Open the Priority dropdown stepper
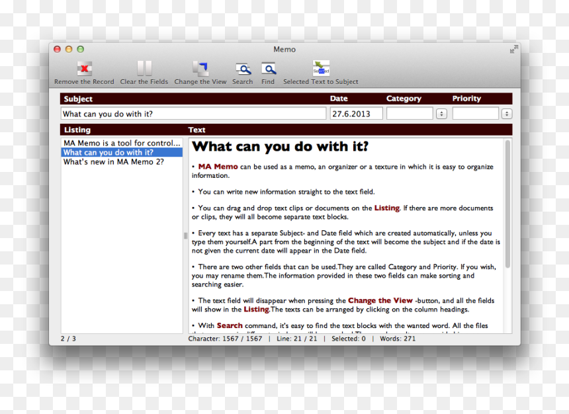This screenshot has height=414, width=569. (x=507, y=114)
